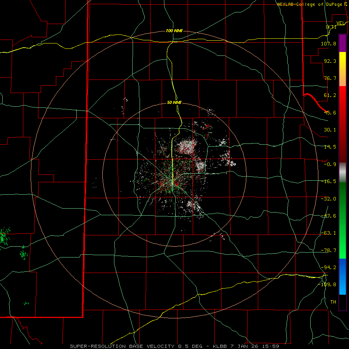Click the -94.2 velocity scale value

(x=328, y=267)
